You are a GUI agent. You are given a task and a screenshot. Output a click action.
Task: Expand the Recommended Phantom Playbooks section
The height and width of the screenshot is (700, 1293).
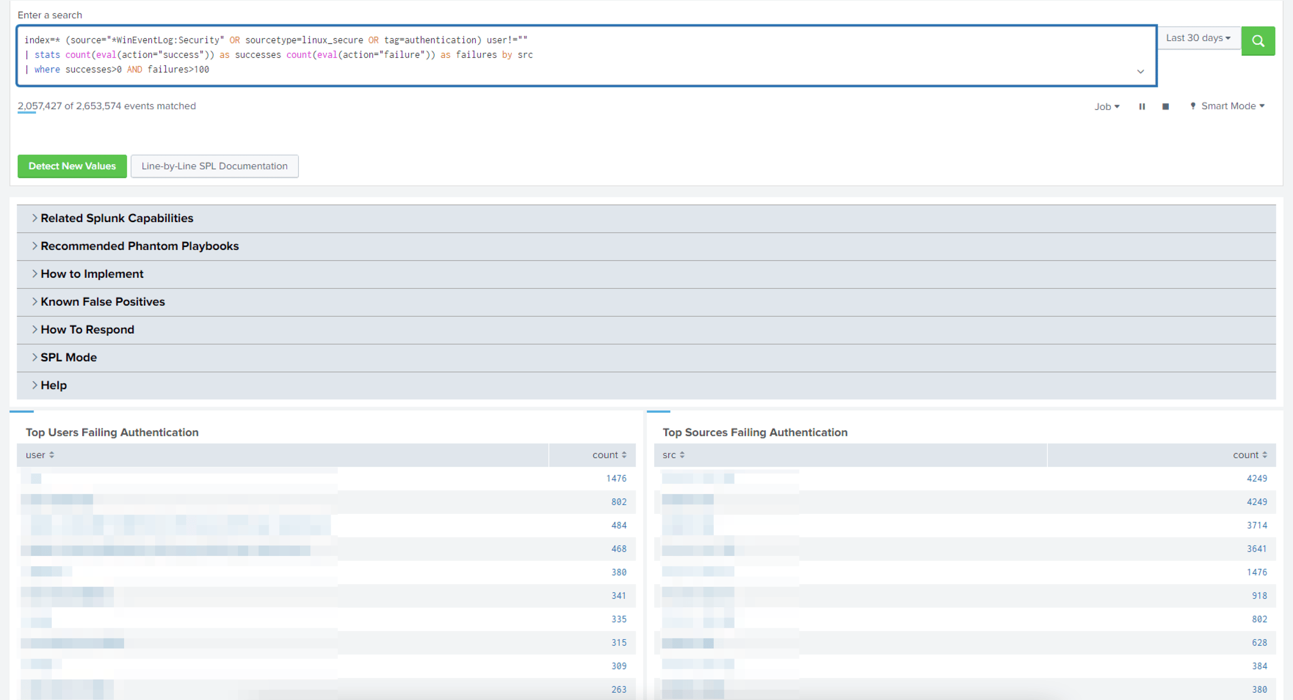click(x=140, y=246)
